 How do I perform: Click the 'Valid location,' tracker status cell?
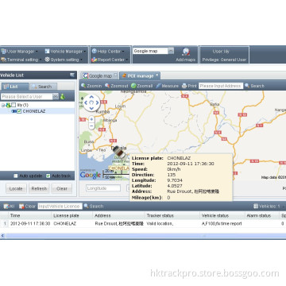click(x=160, y=223)
